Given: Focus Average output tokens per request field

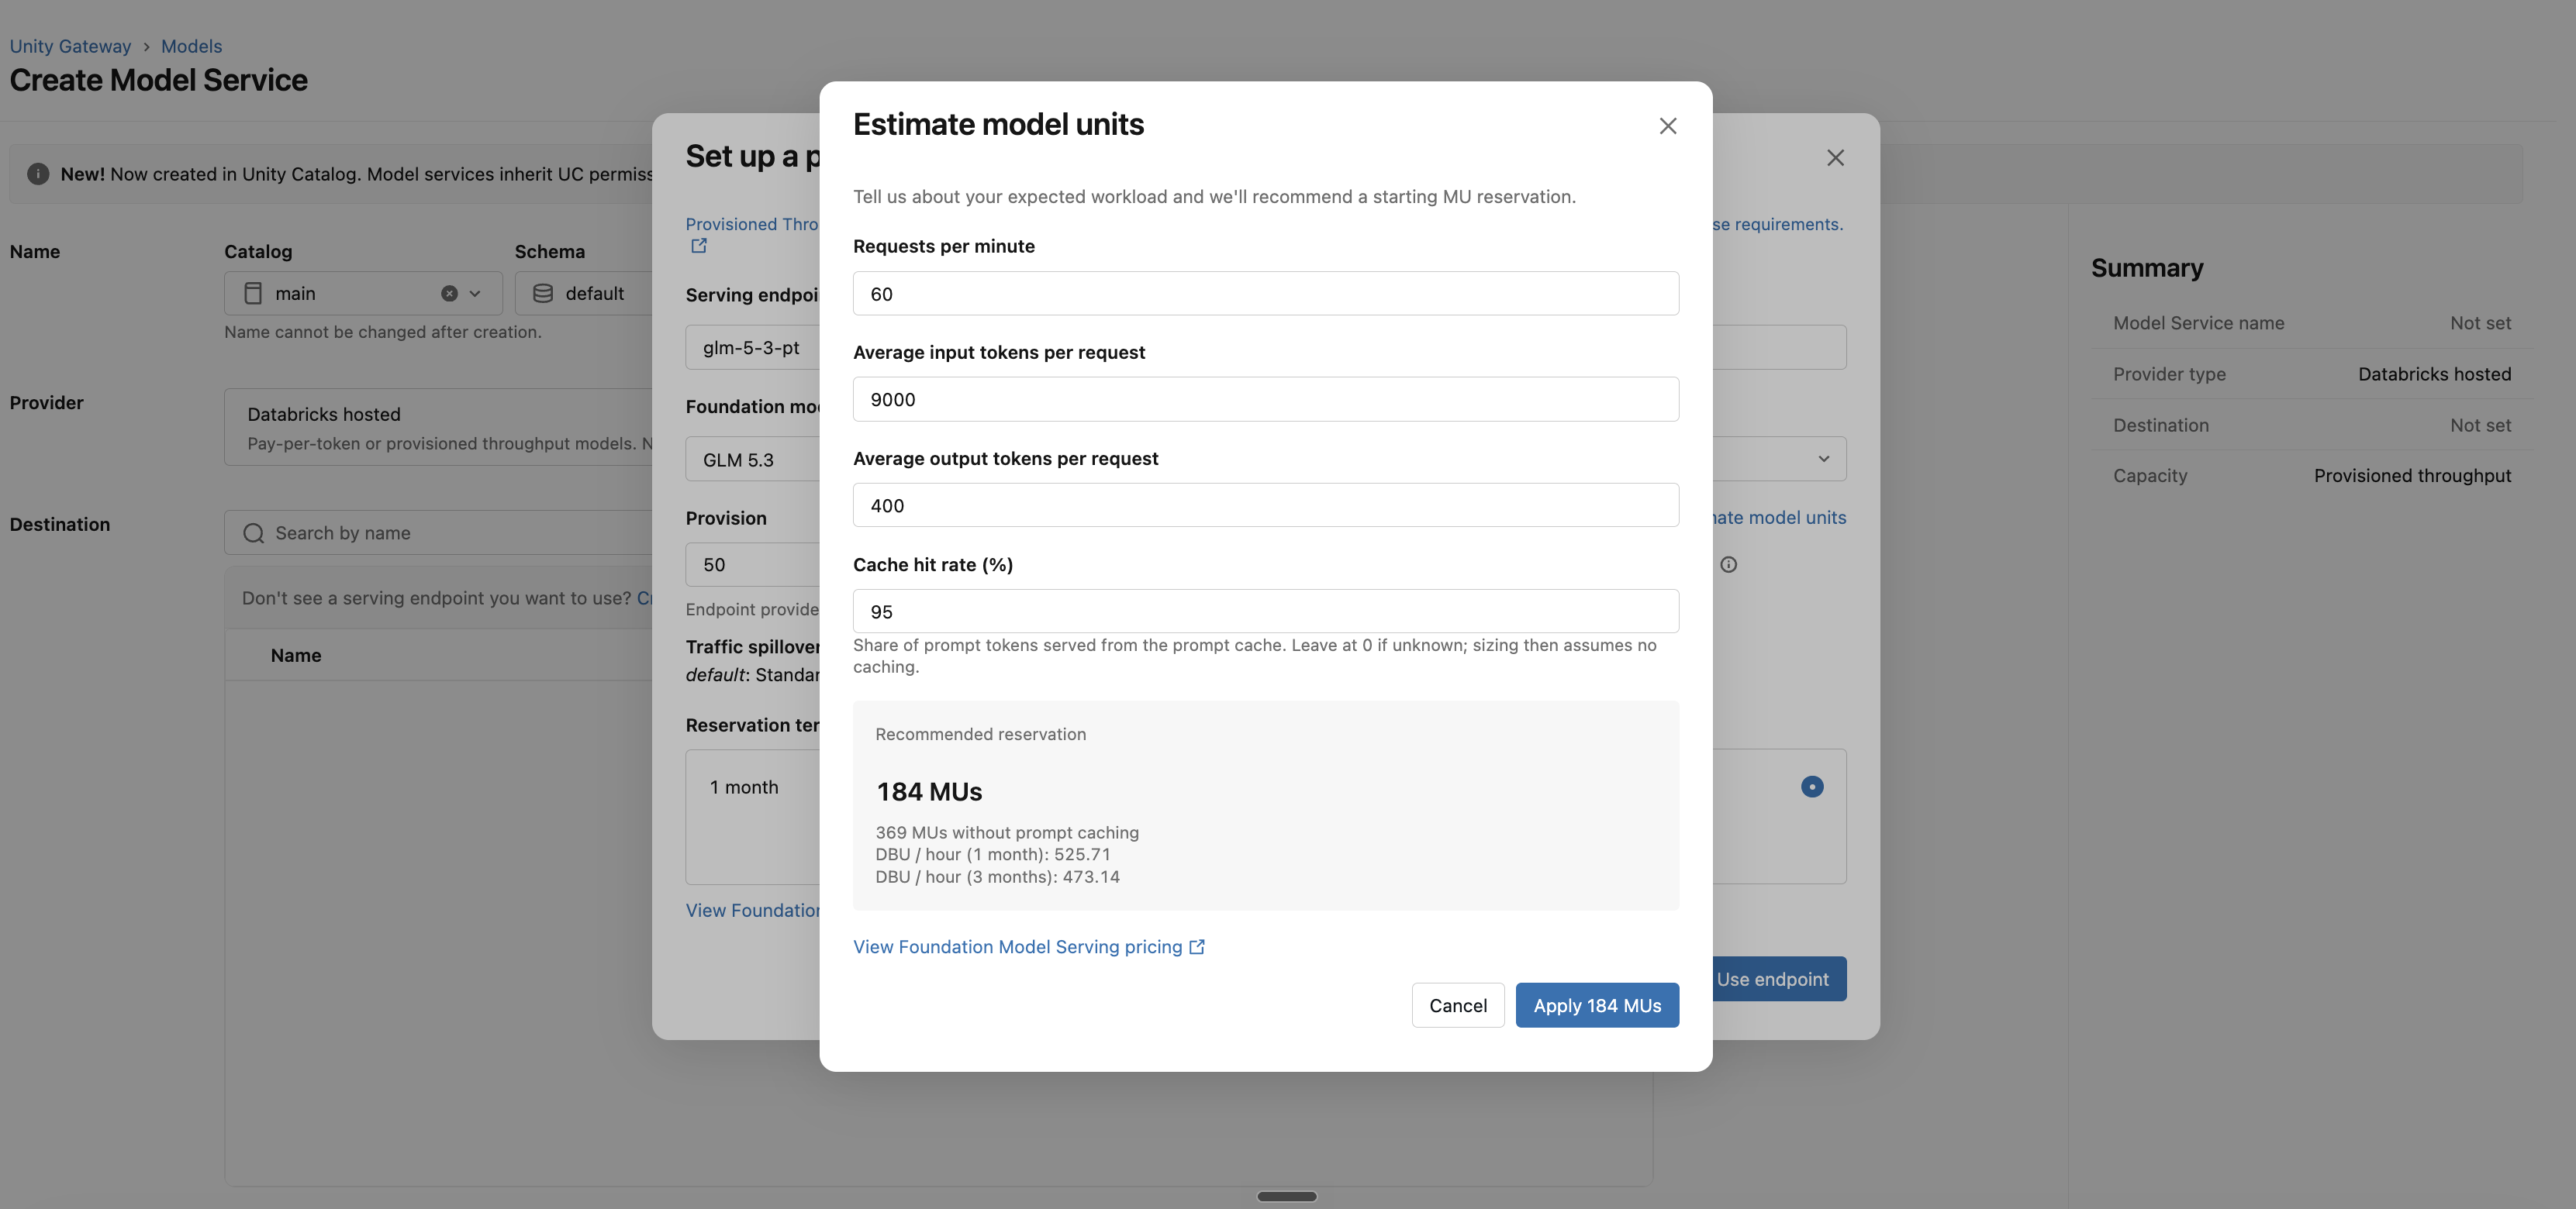Looking at the screenshot, I should [x=1265, y=505].
